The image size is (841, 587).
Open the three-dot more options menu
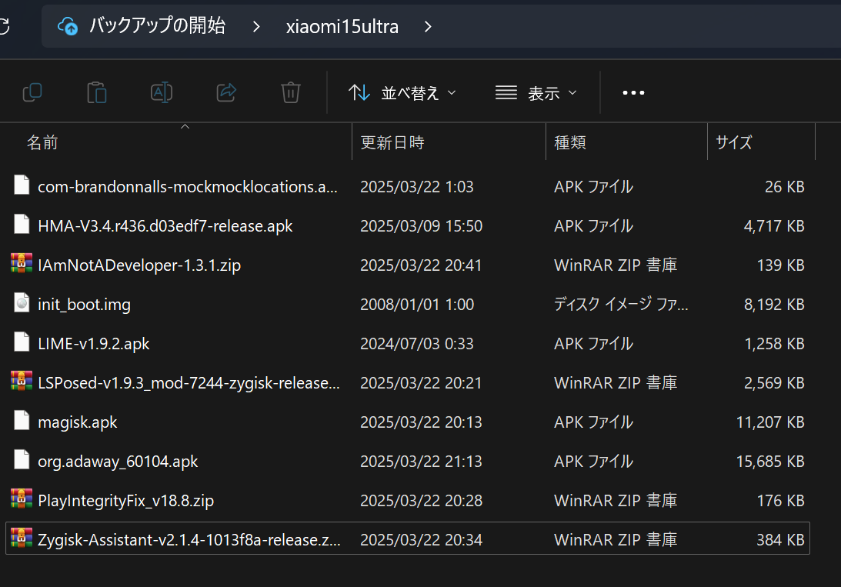(633, 93)
